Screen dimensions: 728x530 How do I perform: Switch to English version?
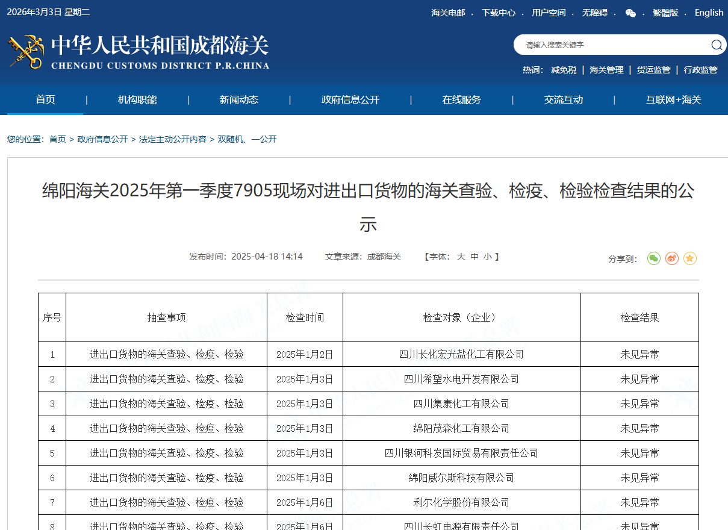(x=709, y=13)
